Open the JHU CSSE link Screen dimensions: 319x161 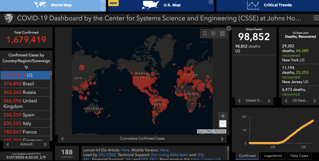coord(107,155)
